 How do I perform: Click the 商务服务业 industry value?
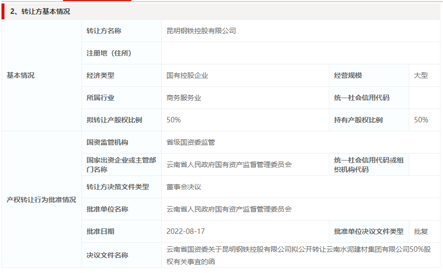(184, 98)
